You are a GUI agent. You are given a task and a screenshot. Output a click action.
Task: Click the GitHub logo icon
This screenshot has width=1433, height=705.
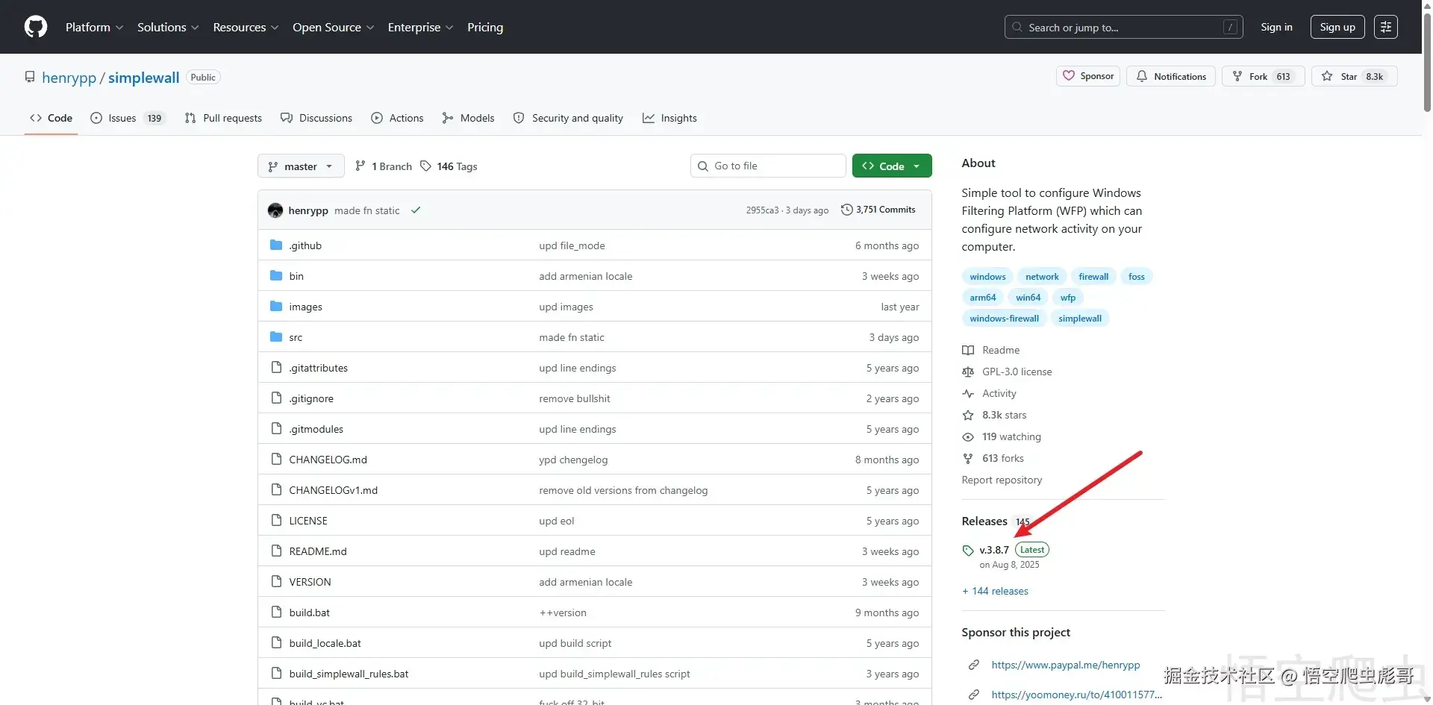pyautogui.click(x=36, y=27)
